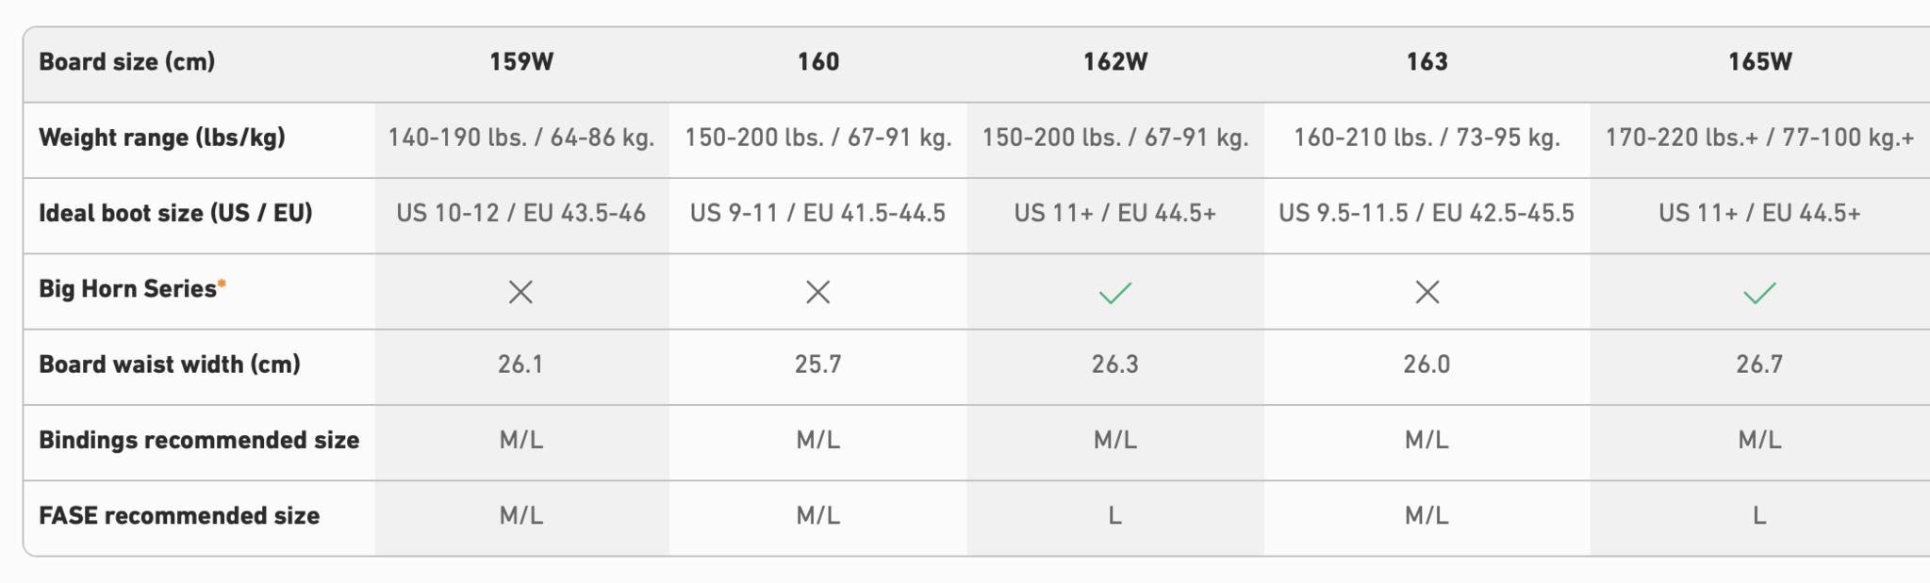Click the FASE recommended size row label
The height and width of the screenshot is (583, 1930).
(x=179, y=516)
